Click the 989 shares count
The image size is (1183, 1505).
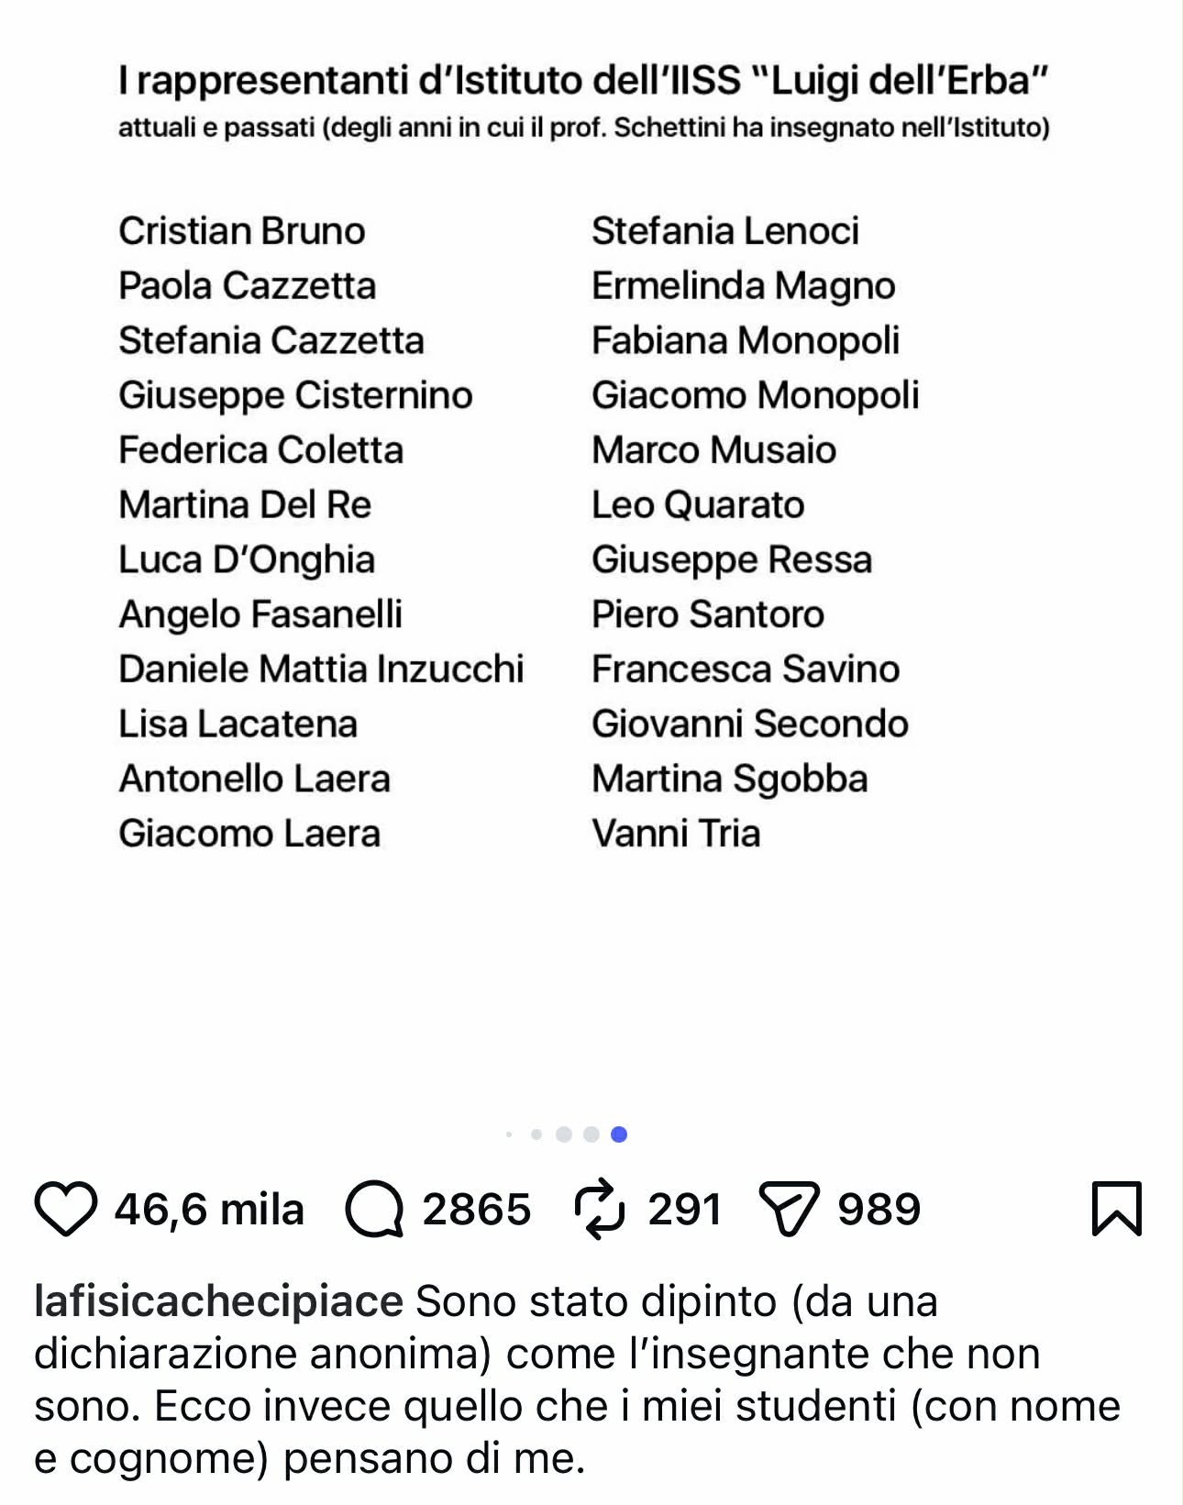[x=879, y=1209]
